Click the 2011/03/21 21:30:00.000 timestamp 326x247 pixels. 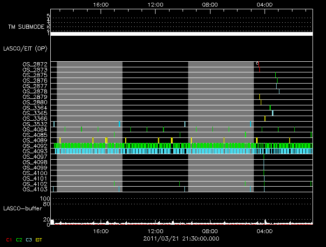(x=181, y=239)
